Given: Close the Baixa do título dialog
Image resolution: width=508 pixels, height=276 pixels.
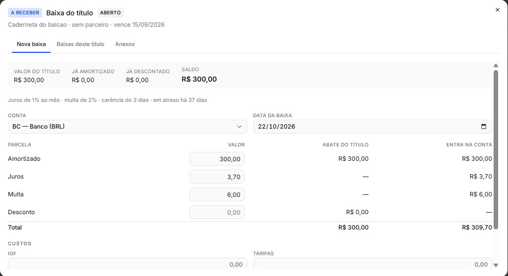Looking at the screenshot, I should [x=497, y=10].
